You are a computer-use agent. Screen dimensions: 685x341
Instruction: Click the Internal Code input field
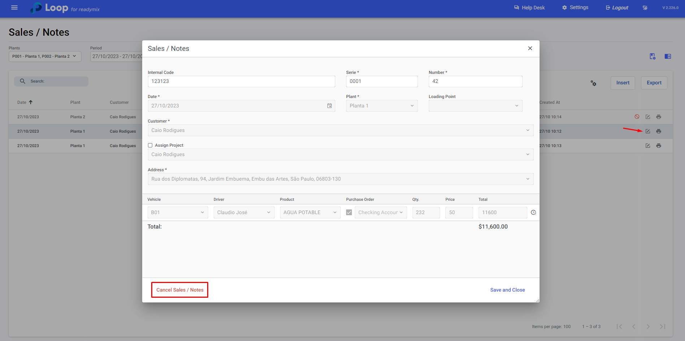(241, 81)
